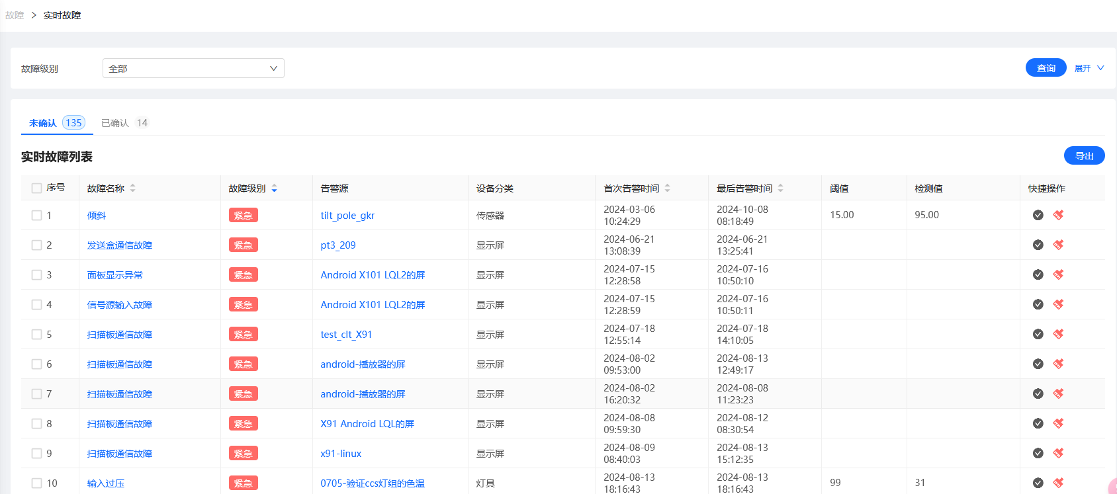Toggle the select-all checkbox in 序号 header
Image resolution: width=1117 pixels, height=494 pixels.
(36, 188)
